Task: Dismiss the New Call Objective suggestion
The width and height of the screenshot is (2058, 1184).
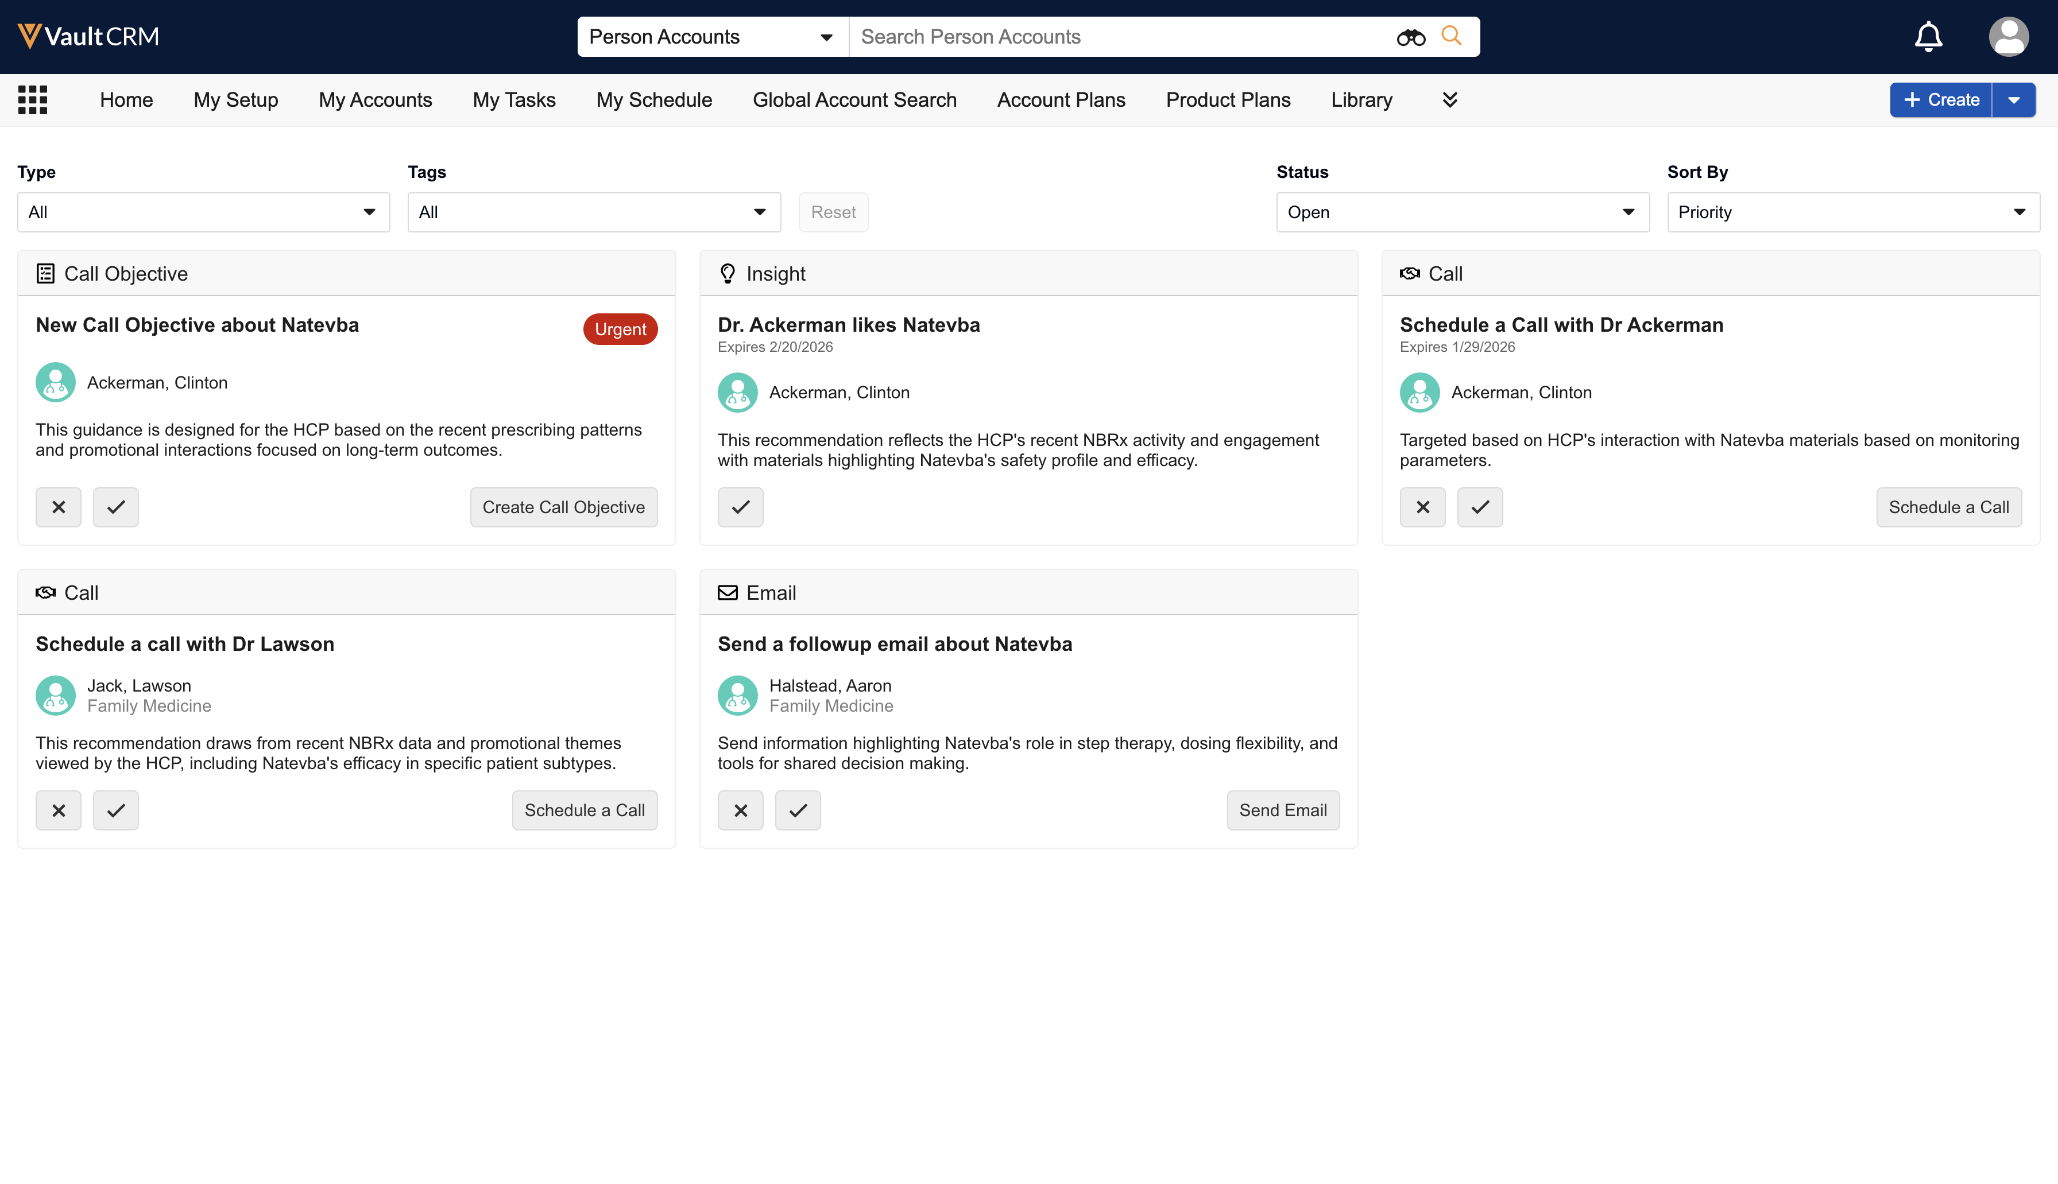Action: click(59, 507)
